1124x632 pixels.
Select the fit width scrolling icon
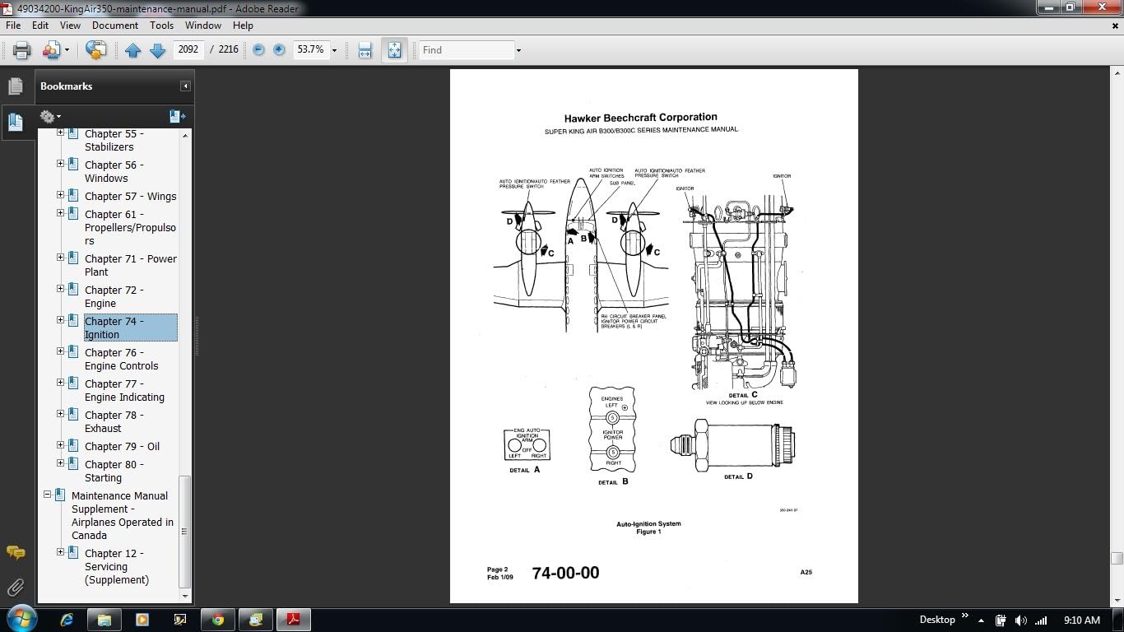[x=365, y=50]
